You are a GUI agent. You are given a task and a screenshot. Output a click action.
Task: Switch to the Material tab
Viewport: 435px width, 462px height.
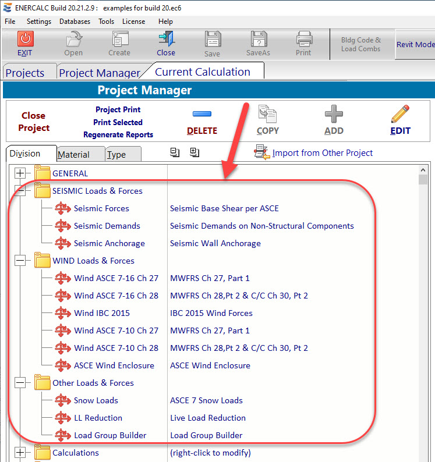[73, 154]
